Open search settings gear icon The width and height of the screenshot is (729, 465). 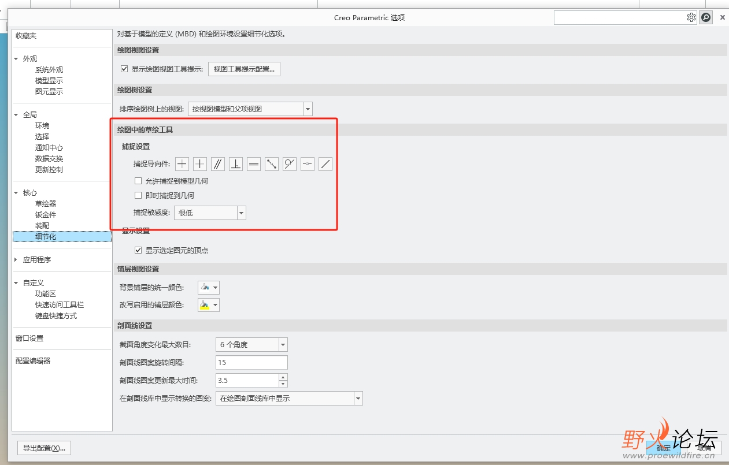[x=691, y=17]
